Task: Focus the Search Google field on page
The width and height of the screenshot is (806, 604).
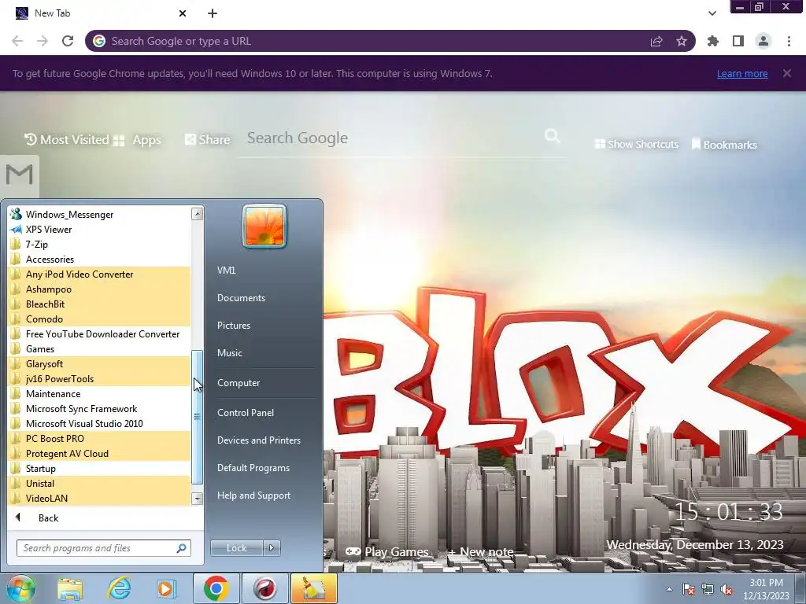Action: tap(390, 138)
